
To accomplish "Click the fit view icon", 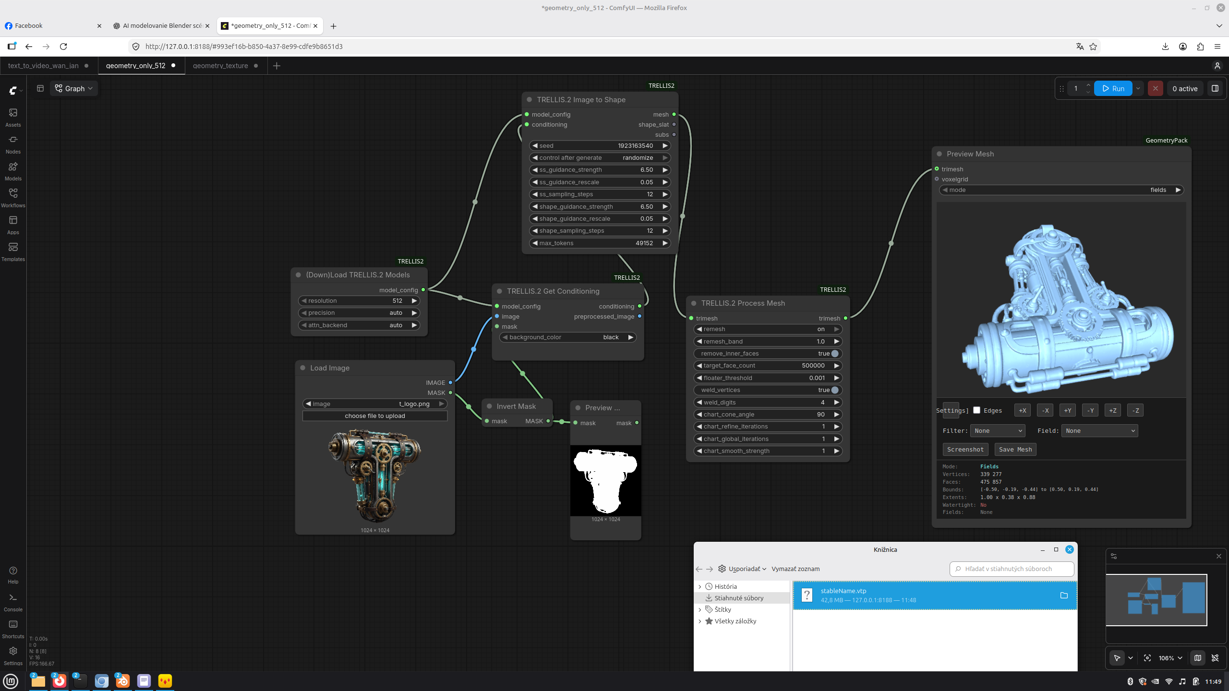I will (x=1147, y=658).
